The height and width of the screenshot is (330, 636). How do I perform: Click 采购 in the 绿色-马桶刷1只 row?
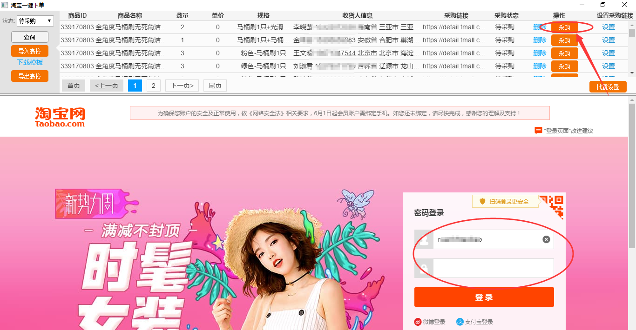[565, 66]
